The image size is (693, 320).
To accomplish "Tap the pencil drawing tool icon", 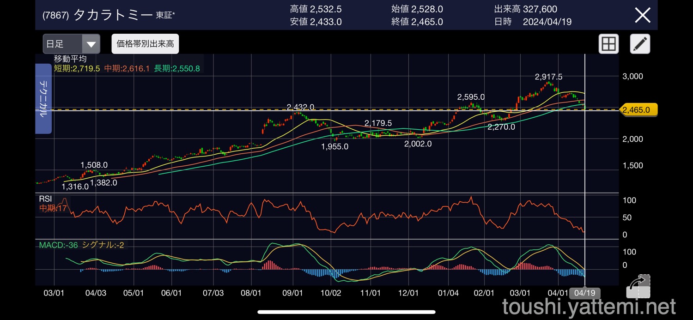I will pyautogui.click(x=640, y=44).
